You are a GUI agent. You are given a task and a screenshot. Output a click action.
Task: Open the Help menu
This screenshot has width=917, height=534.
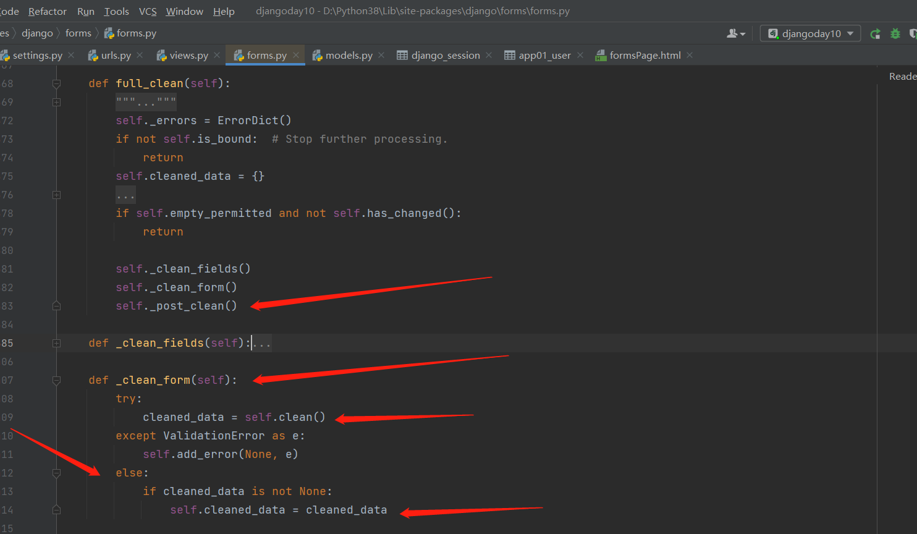tap(224, 11)
